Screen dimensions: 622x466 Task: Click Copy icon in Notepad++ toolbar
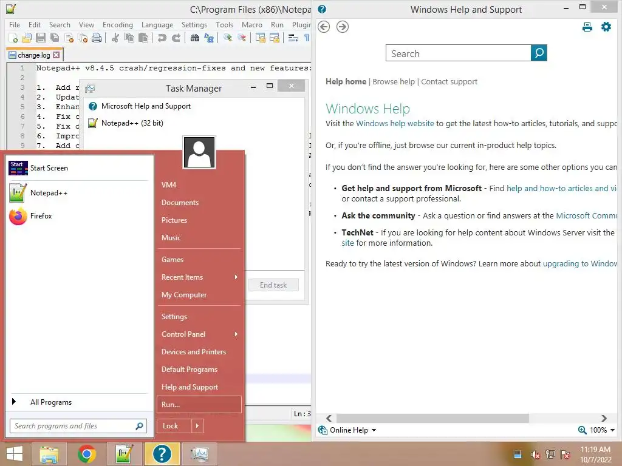(129, 38)
